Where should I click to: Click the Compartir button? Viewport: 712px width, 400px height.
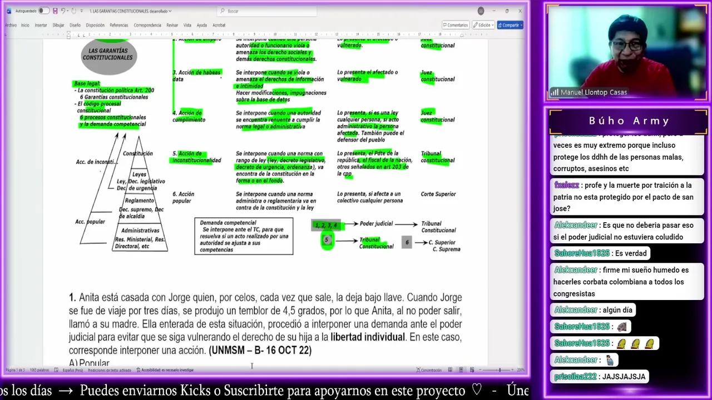click(510, 25)
